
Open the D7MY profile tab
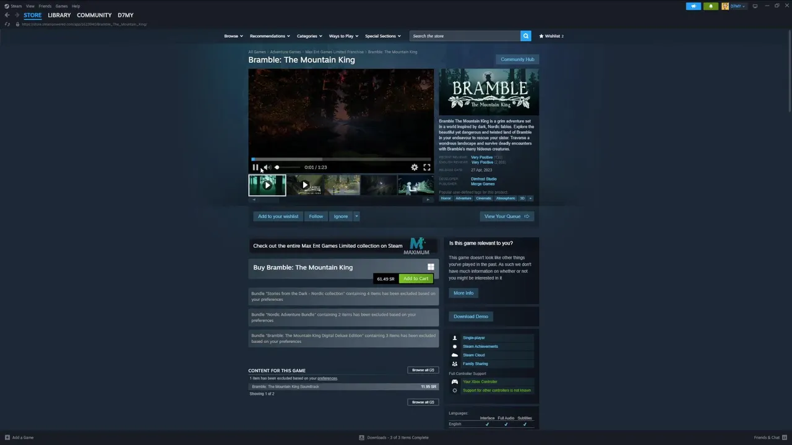point(126,15)
